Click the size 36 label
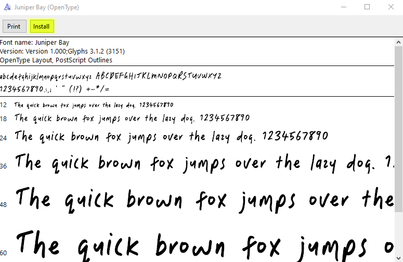 point(3,166)
